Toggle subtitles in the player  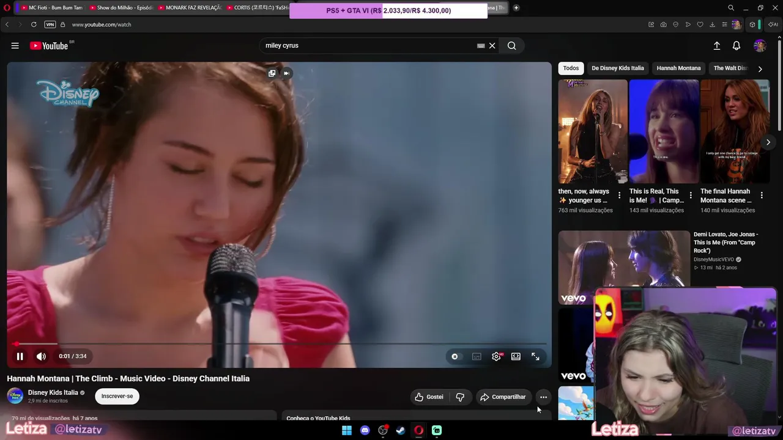tap(477, 356)
